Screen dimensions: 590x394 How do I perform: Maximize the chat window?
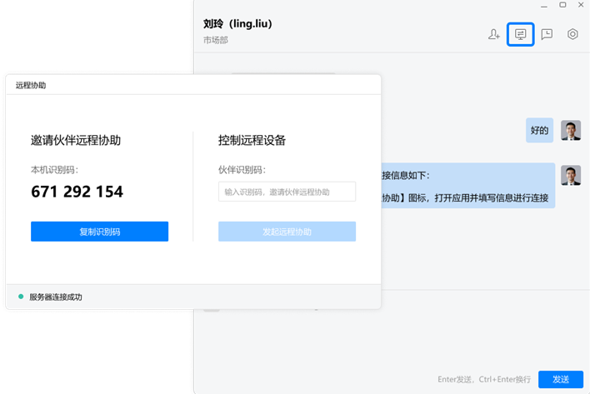562,5
